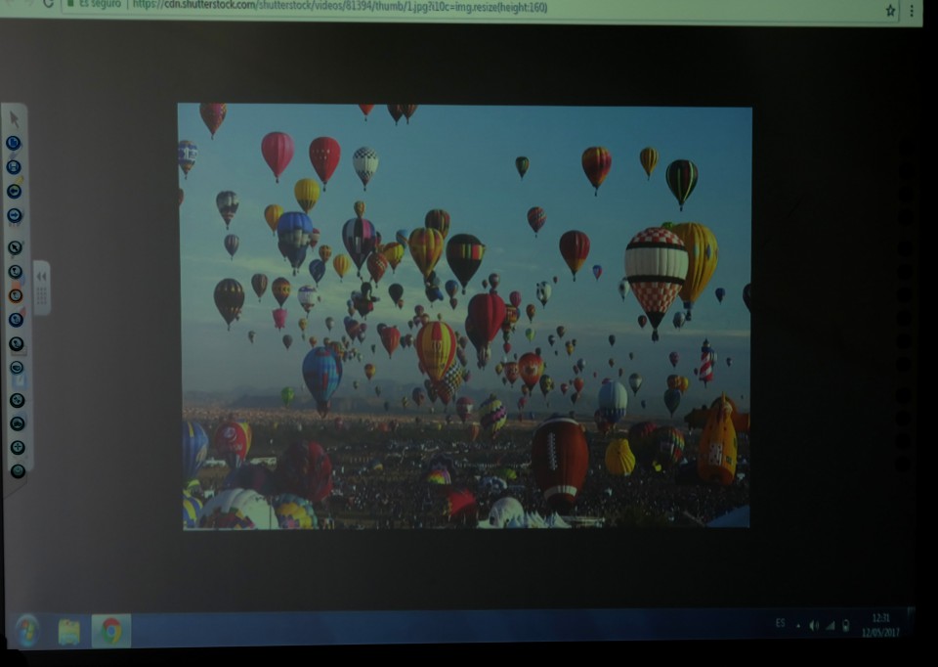
Task: Click the balloon festival image
Action: coord(465,316)
